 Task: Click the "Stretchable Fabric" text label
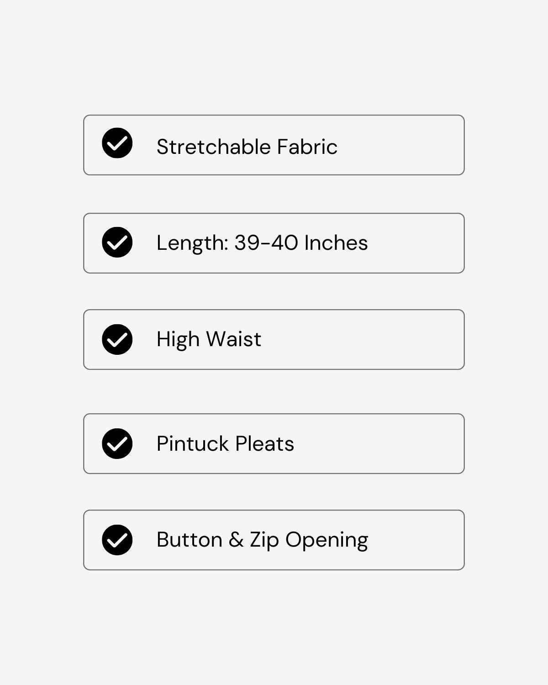point(247,147)
